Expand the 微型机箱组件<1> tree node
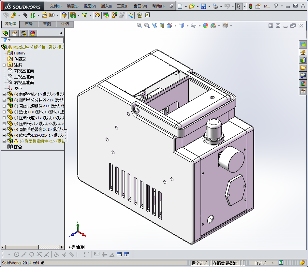Screen dimensions: 308x267 point(4,141)
